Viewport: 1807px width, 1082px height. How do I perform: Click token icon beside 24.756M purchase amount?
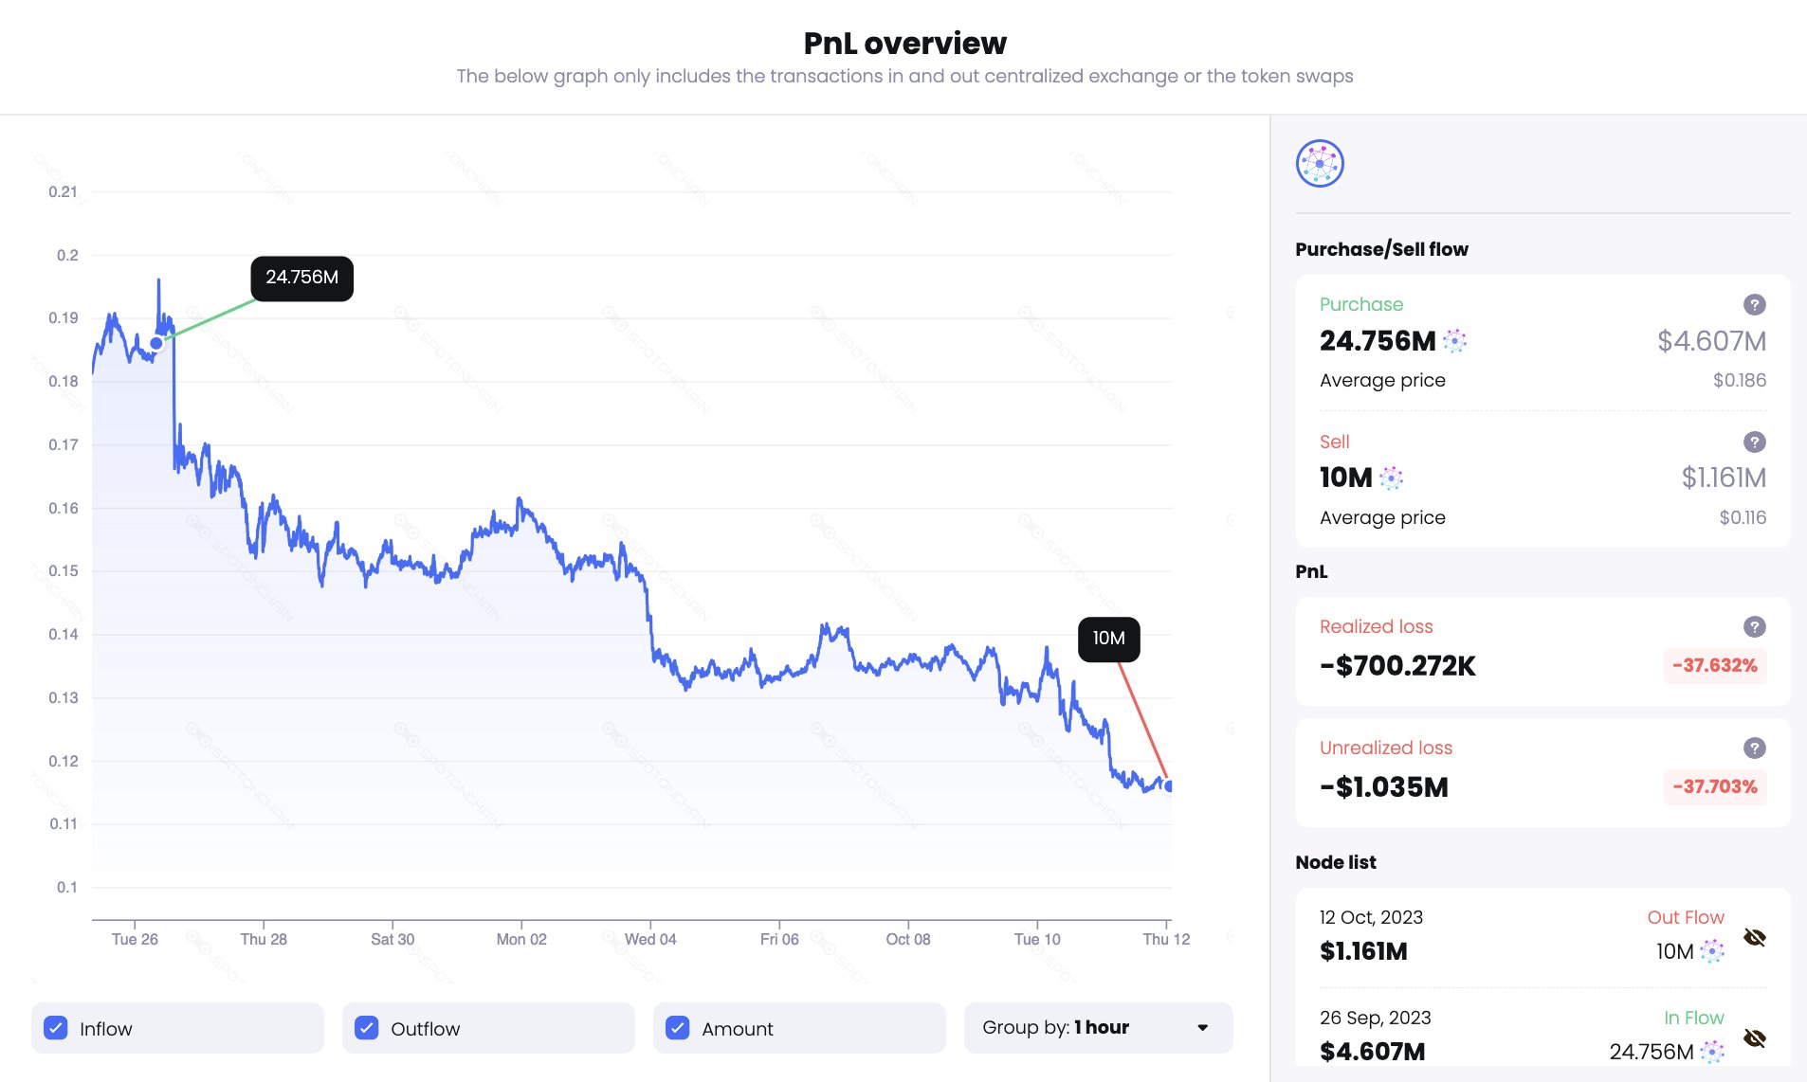tap(1454, 341)
